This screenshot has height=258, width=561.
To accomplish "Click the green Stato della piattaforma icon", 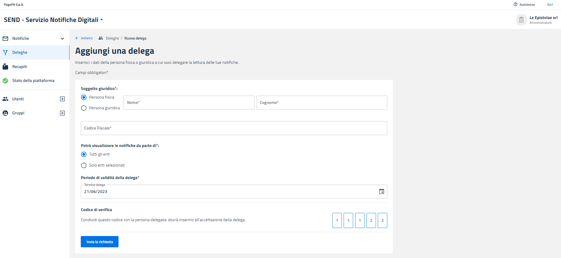I will tap(5, 81).
